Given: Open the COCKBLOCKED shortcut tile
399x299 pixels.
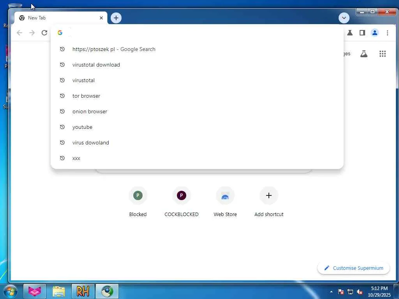Looking at the screenshot, I should pyautogui.click(x=182, y=202).
